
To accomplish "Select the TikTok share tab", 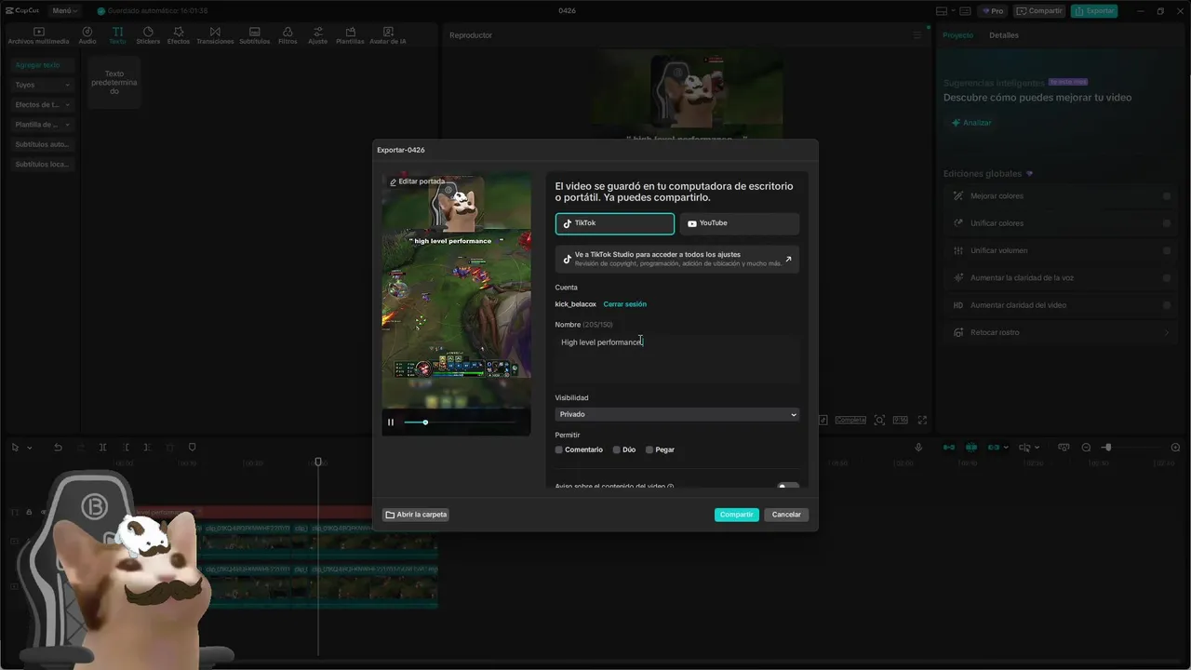I will click(615, 223).
